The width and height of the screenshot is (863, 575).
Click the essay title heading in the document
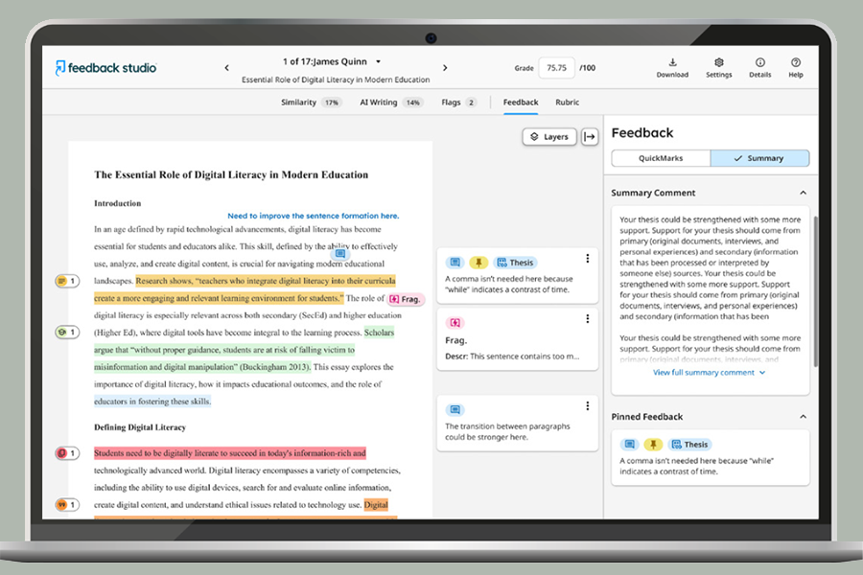[x=231, y=175]
